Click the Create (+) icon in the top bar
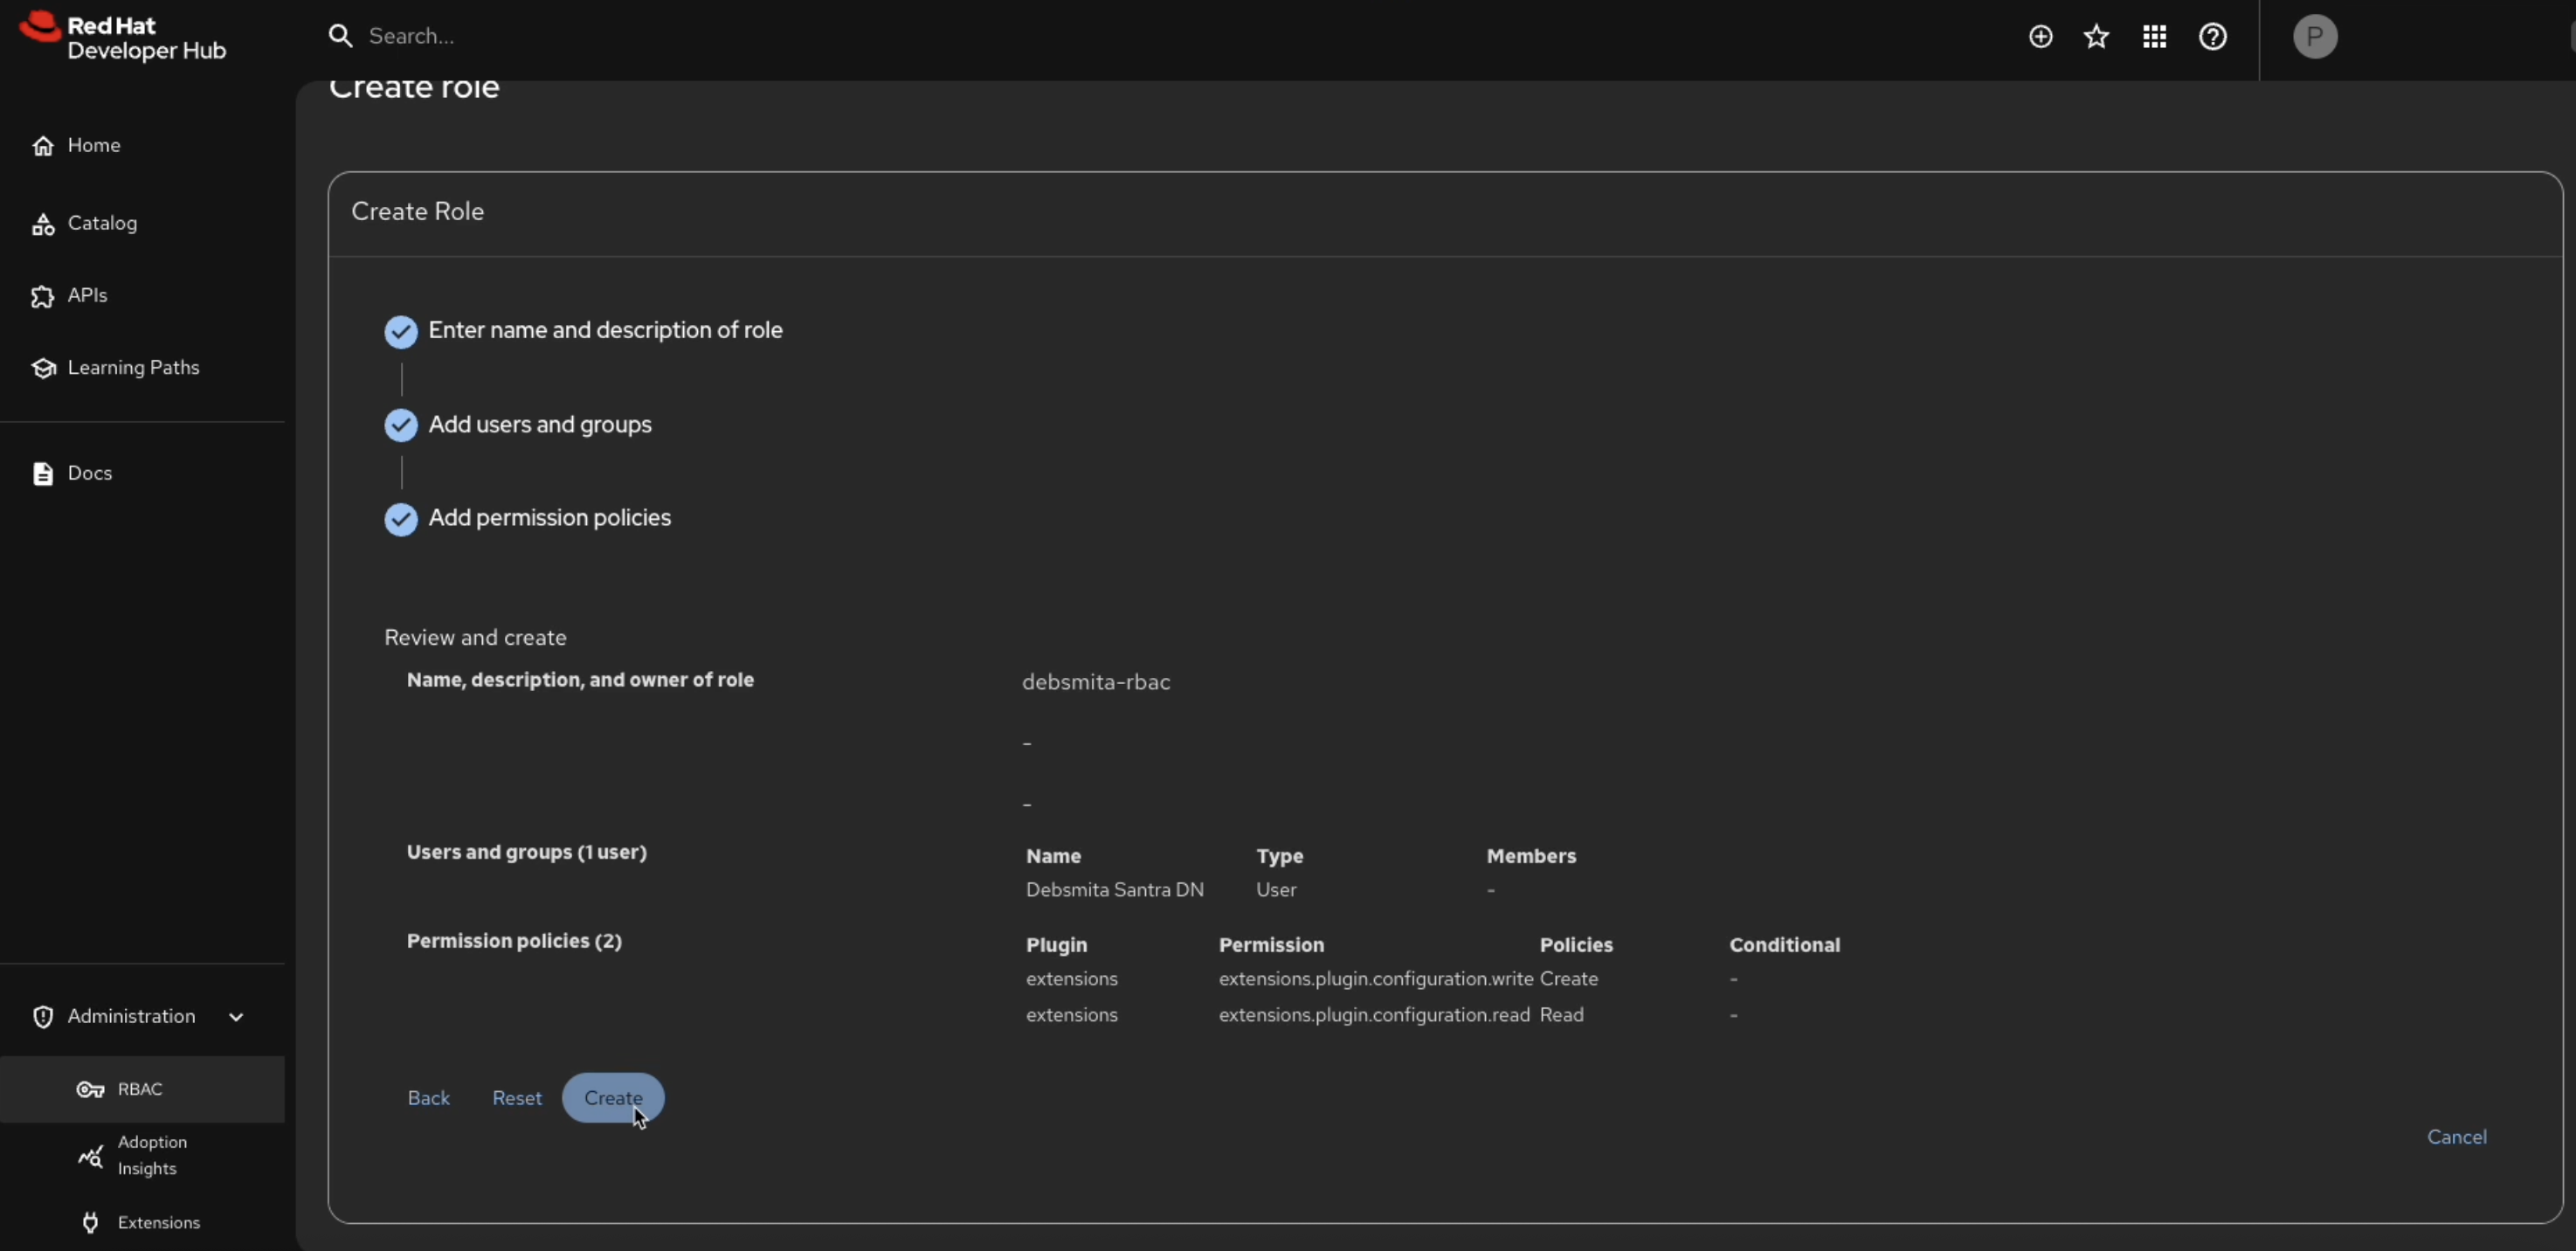2576x1251 pixels. pyautogui.click(x=2041, y=37)
